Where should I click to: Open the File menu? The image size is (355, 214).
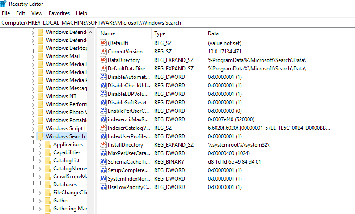[6, 13]
